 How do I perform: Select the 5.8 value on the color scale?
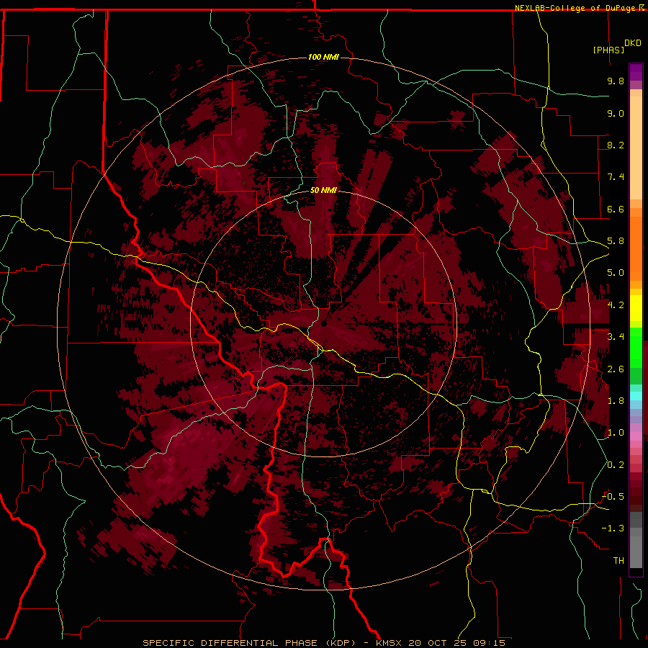[616, 241]
